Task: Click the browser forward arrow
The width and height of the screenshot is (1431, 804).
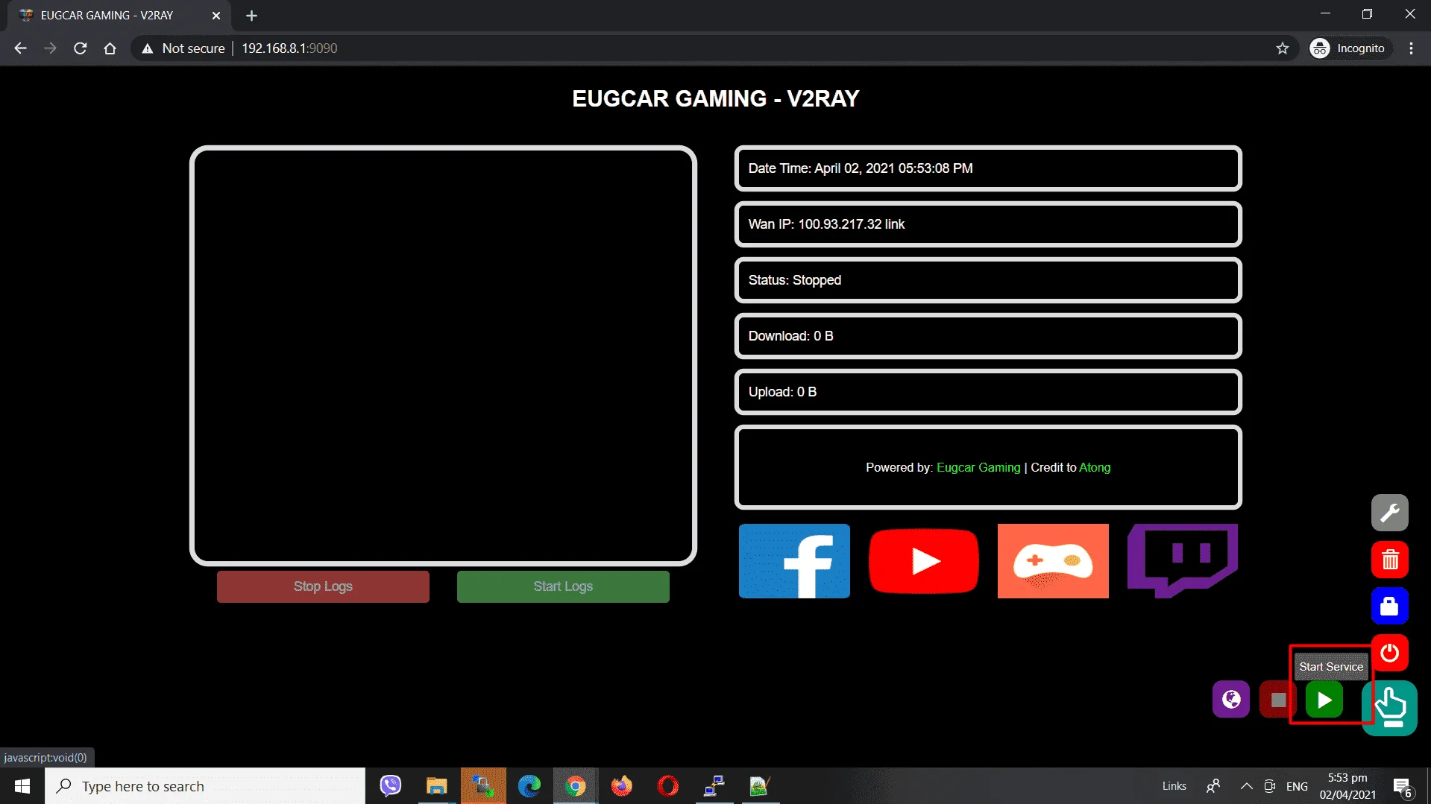Action: (50, 48)
